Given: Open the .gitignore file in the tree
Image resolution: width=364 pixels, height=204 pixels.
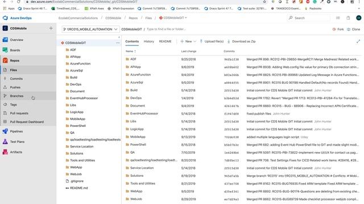Looking at the screenshot, I should coord(77,181).
